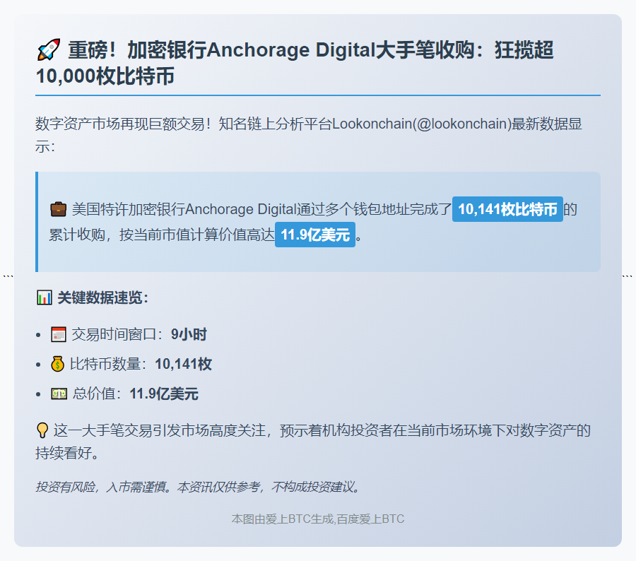Screen dimensions: 636x561
Task: Click the 10,141枚 value in the list
Action: click(183, 364)
